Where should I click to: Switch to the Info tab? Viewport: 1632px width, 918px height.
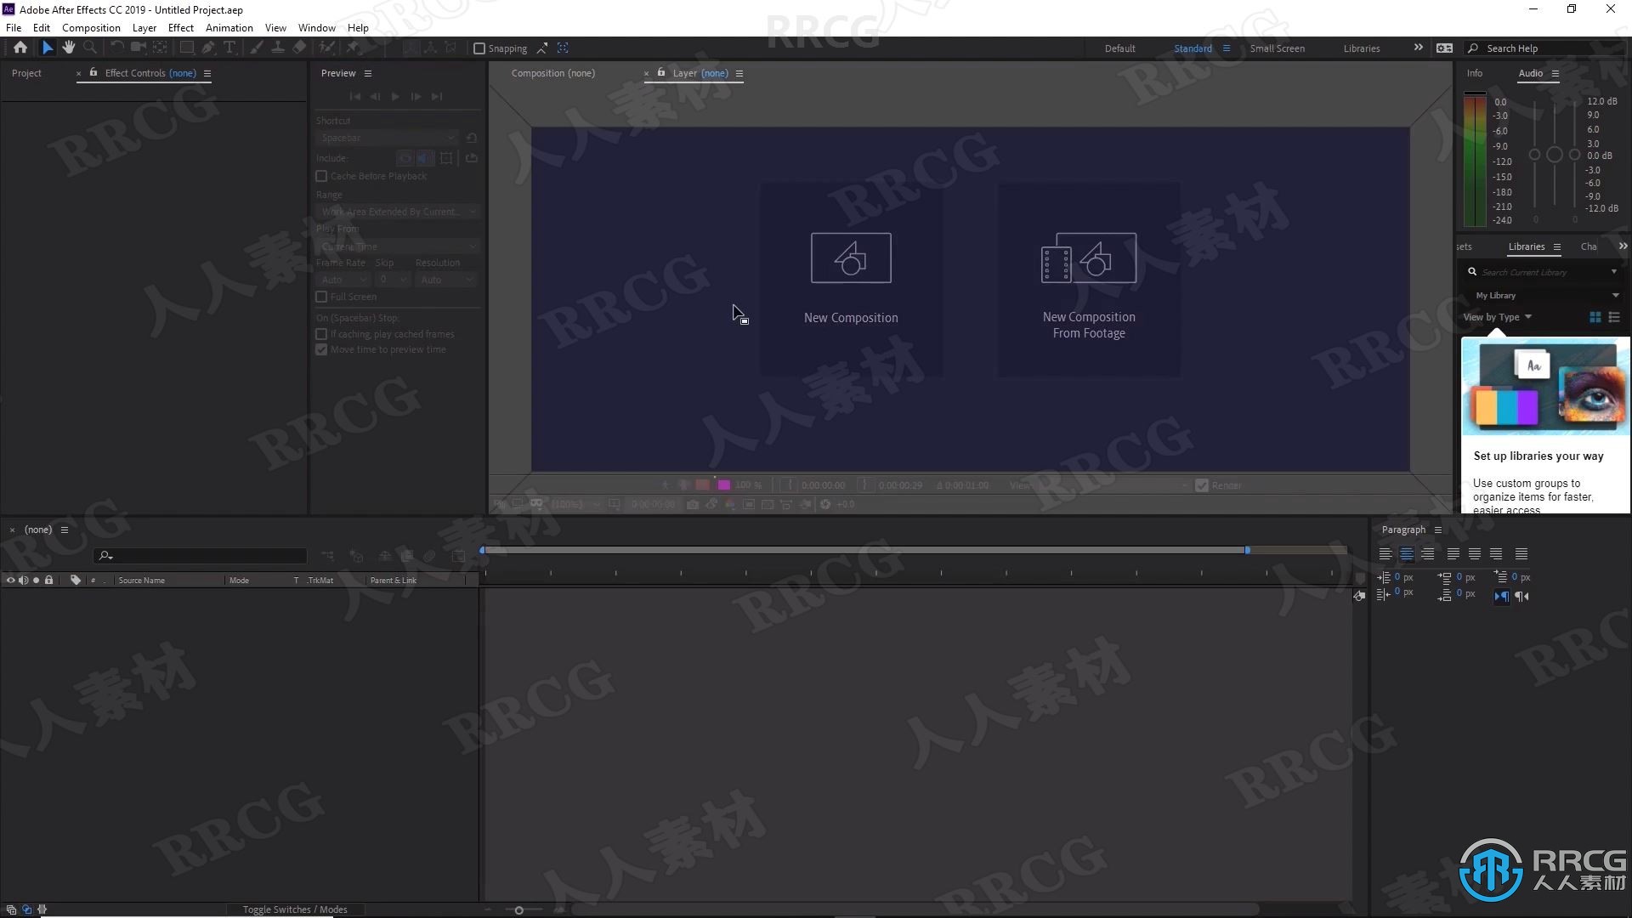click(1475, 73)
